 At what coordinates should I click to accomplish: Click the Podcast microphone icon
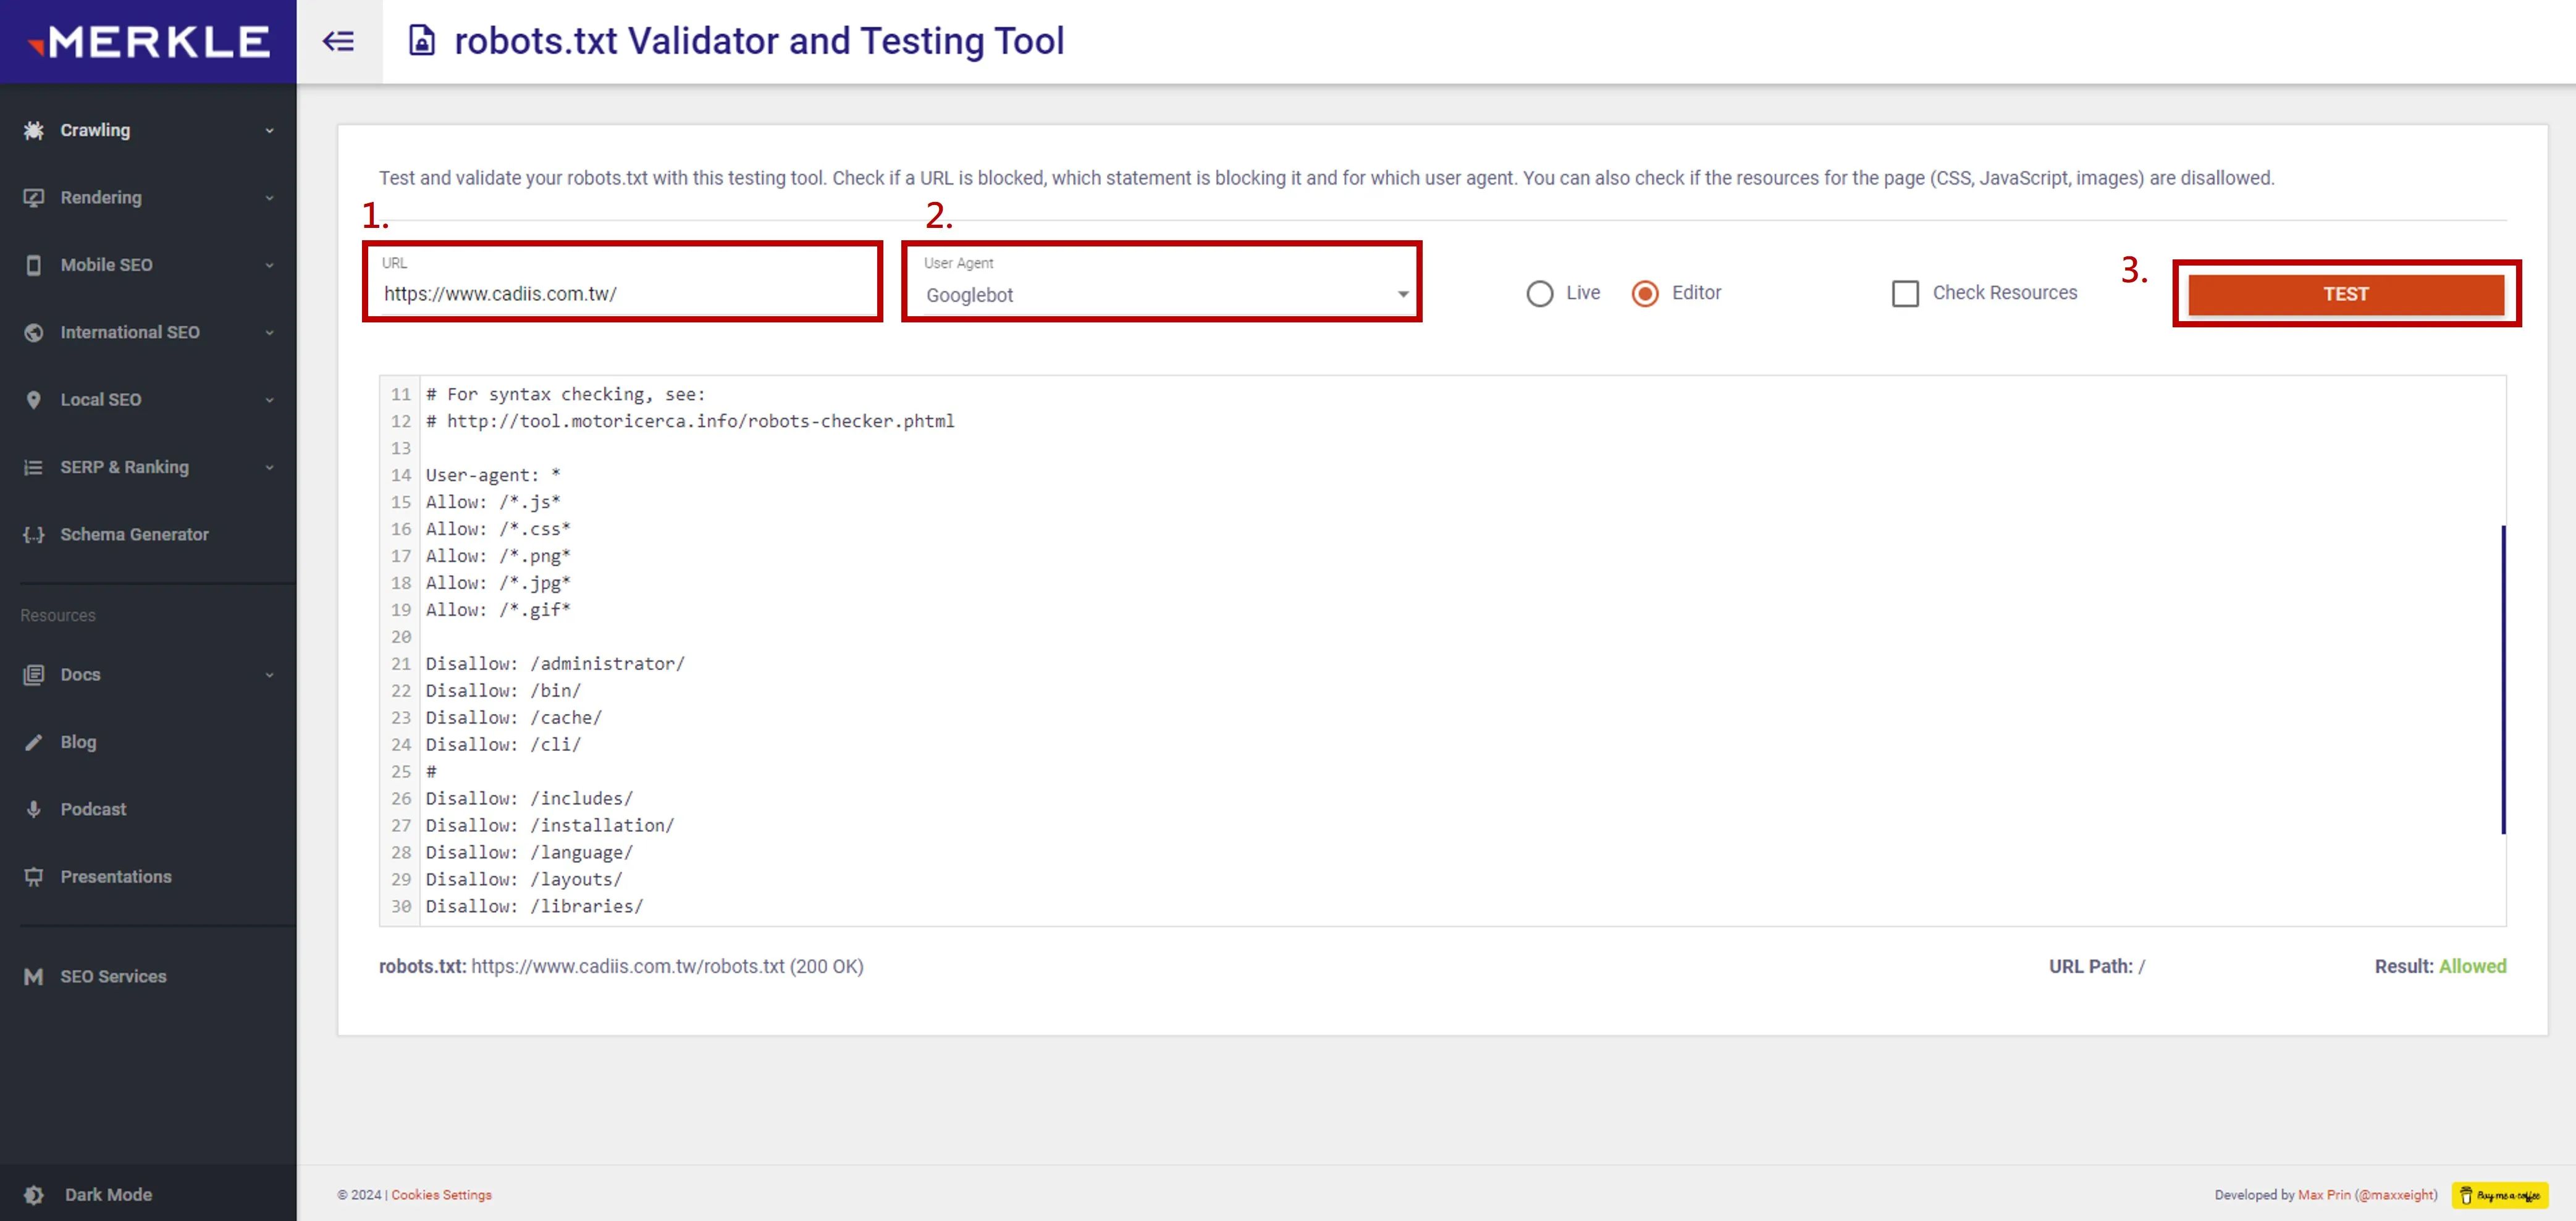[x=34, y=809]
